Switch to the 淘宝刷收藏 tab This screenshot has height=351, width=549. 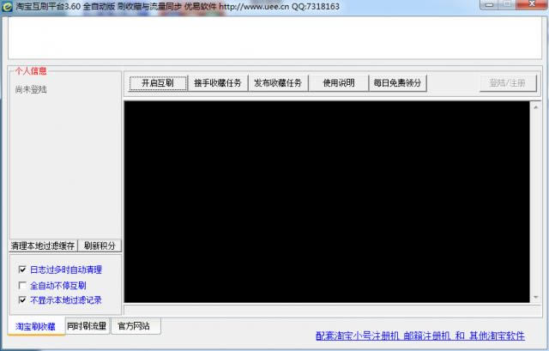(x=35, y=326)
